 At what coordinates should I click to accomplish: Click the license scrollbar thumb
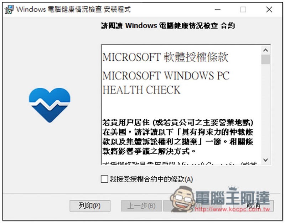(x=265, y=59)
